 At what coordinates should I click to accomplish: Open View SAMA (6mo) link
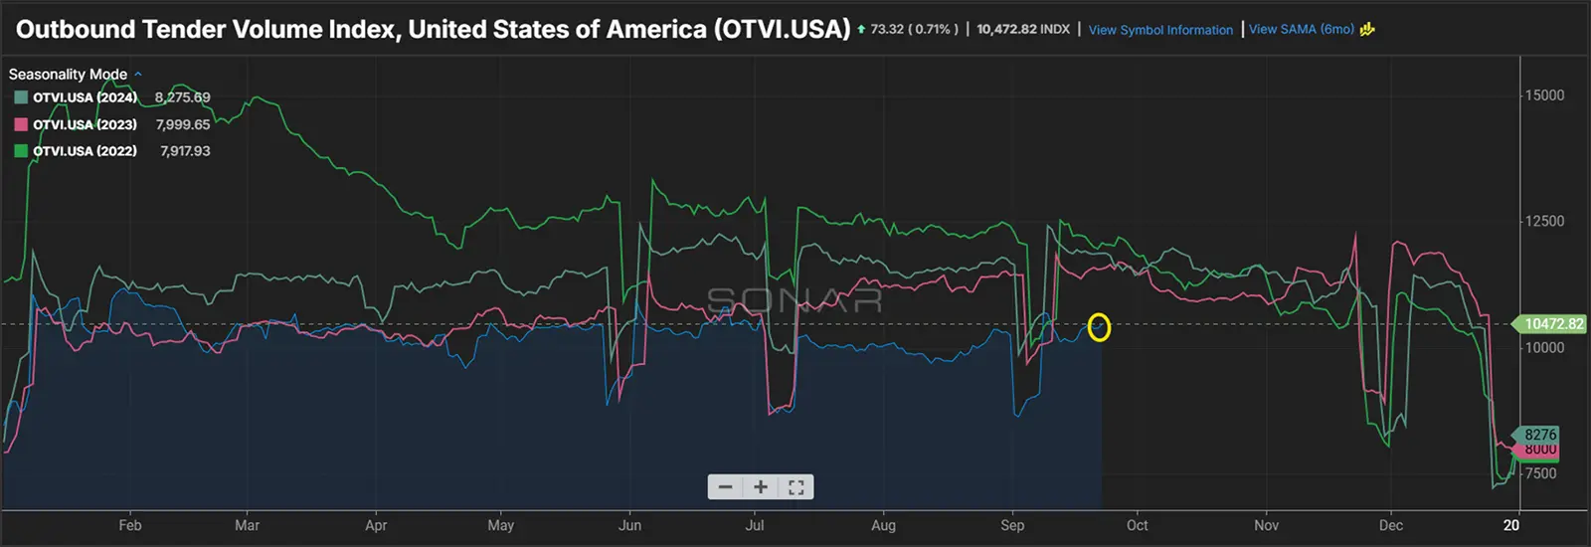(1301, 30)
